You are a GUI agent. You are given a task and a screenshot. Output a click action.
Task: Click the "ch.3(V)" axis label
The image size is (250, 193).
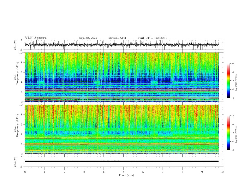coord(15,162)
